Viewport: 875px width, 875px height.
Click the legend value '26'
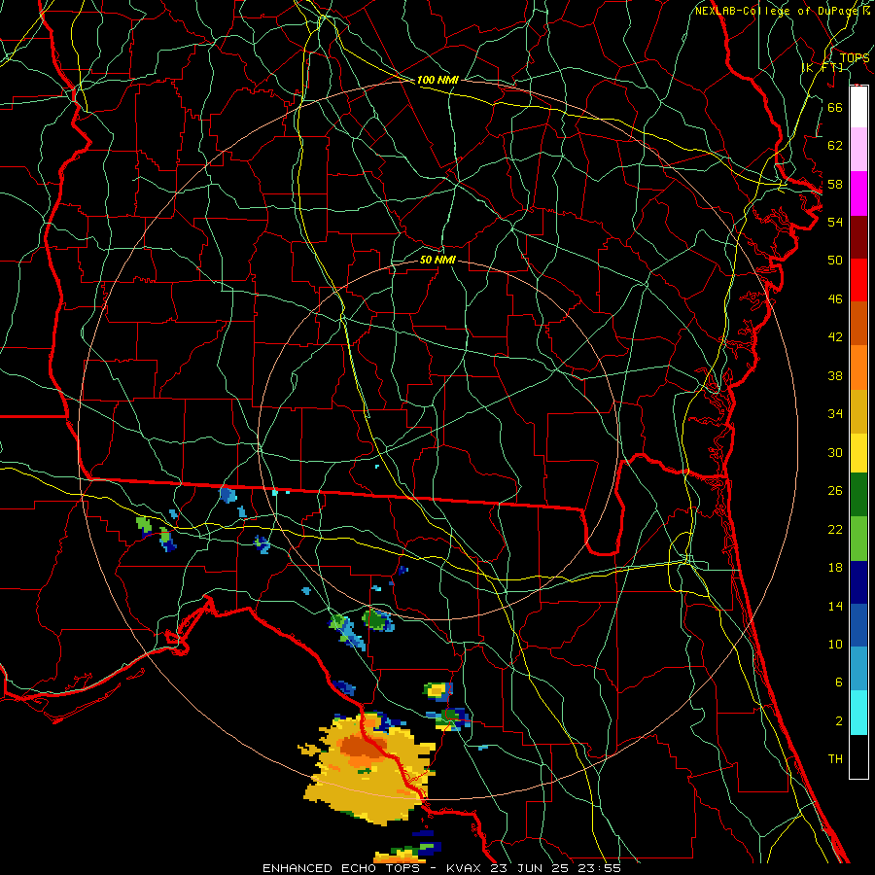[x=835, y=491]
